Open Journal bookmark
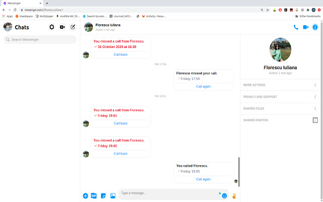Viewport: 323px width, 202px height. coord(121,16)
